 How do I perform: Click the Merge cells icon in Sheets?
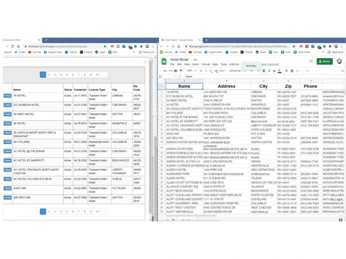pyautogui.click(x=298, y=71)
